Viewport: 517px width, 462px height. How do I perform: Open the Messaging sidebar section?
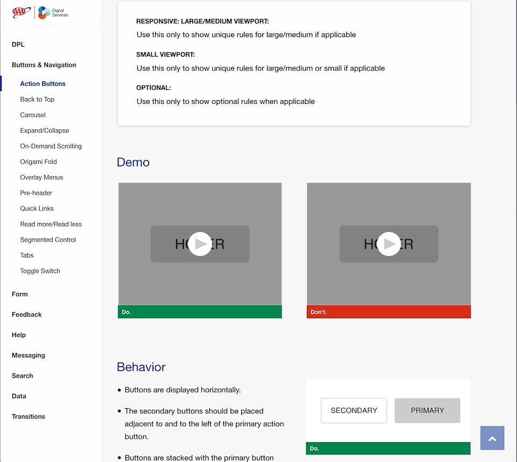29,355
